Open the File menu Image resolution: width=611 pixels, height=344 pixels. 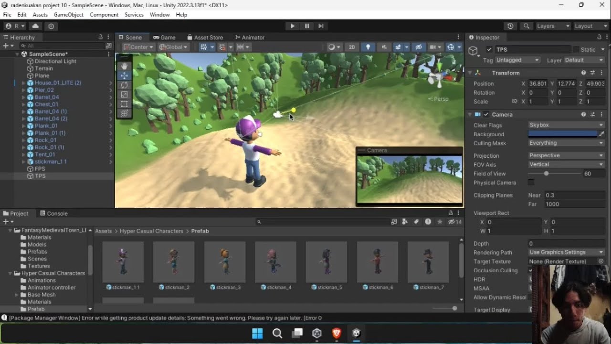tap(7, 15)
